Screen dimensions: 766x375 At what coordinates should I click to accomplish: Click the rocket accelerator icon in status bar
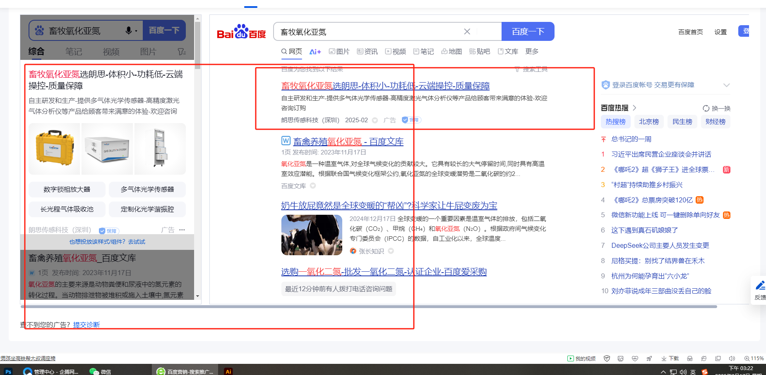point(649,358)
